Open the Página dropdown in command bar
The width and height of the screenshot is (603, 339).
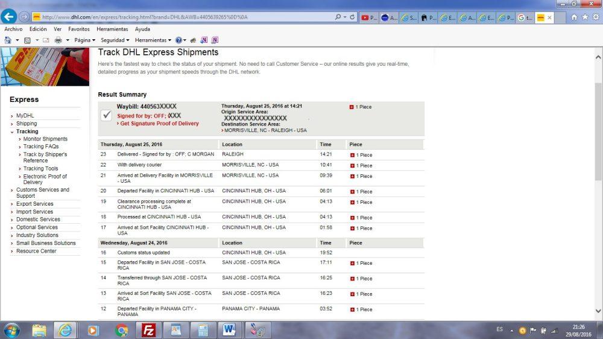click(x=84, y=40)
